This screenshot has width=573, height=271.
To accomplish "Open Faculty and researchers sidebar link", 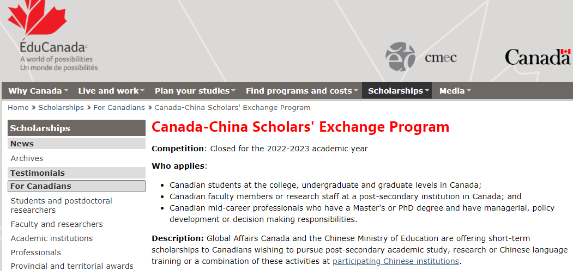I will point(57,224).
